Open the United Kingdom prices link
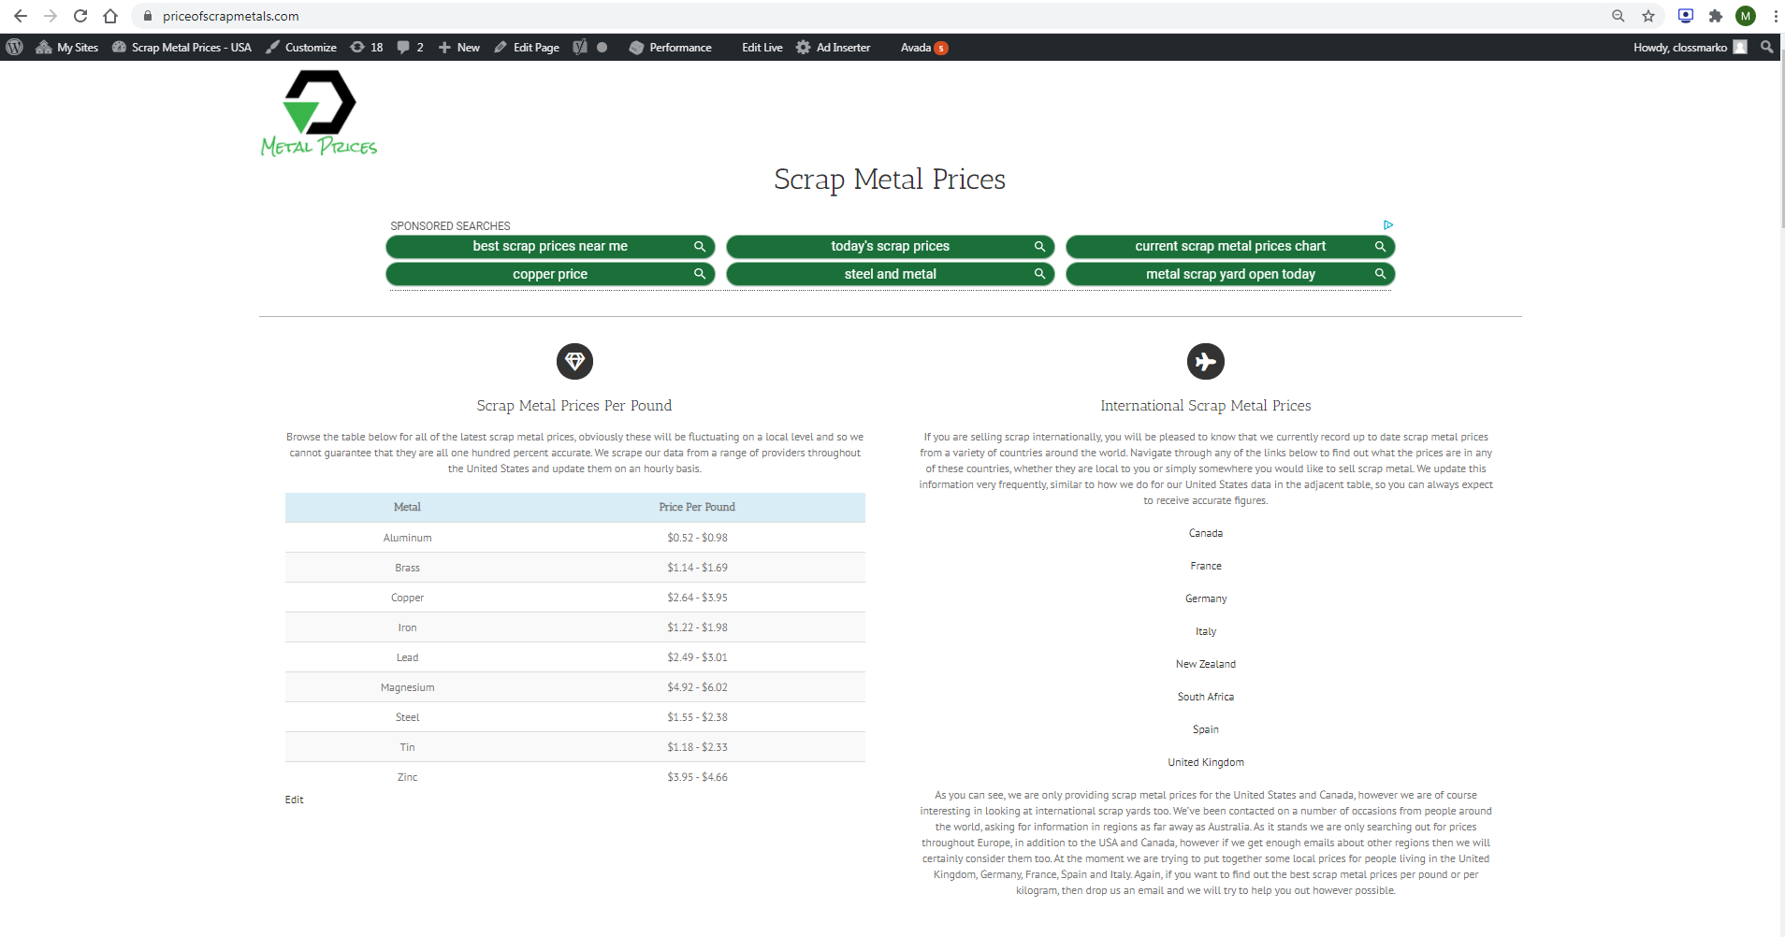Screen dimensions: 1785x937 (x=1206, y=762)
